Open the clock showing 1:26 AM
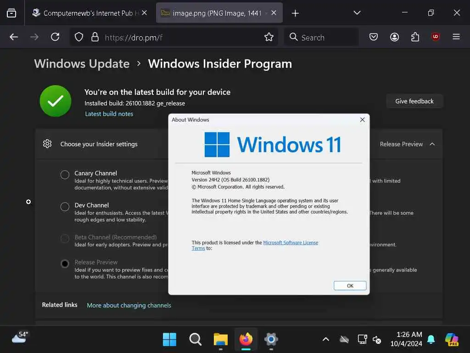470x353 pixels. [406, 339]
